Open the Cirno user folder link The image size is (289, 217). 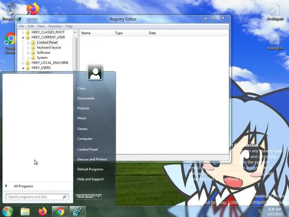click(x=81, y=88)
